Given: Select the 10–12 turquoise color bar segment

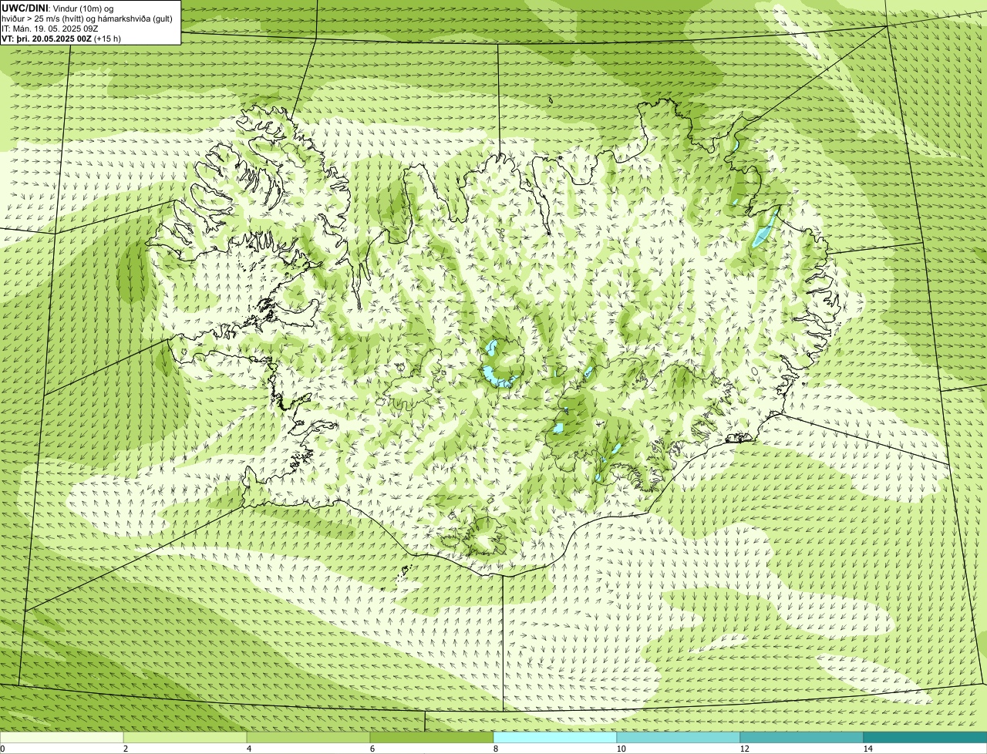Looking at the screenshot, I should pyautogui.click(x=679, y=737).
